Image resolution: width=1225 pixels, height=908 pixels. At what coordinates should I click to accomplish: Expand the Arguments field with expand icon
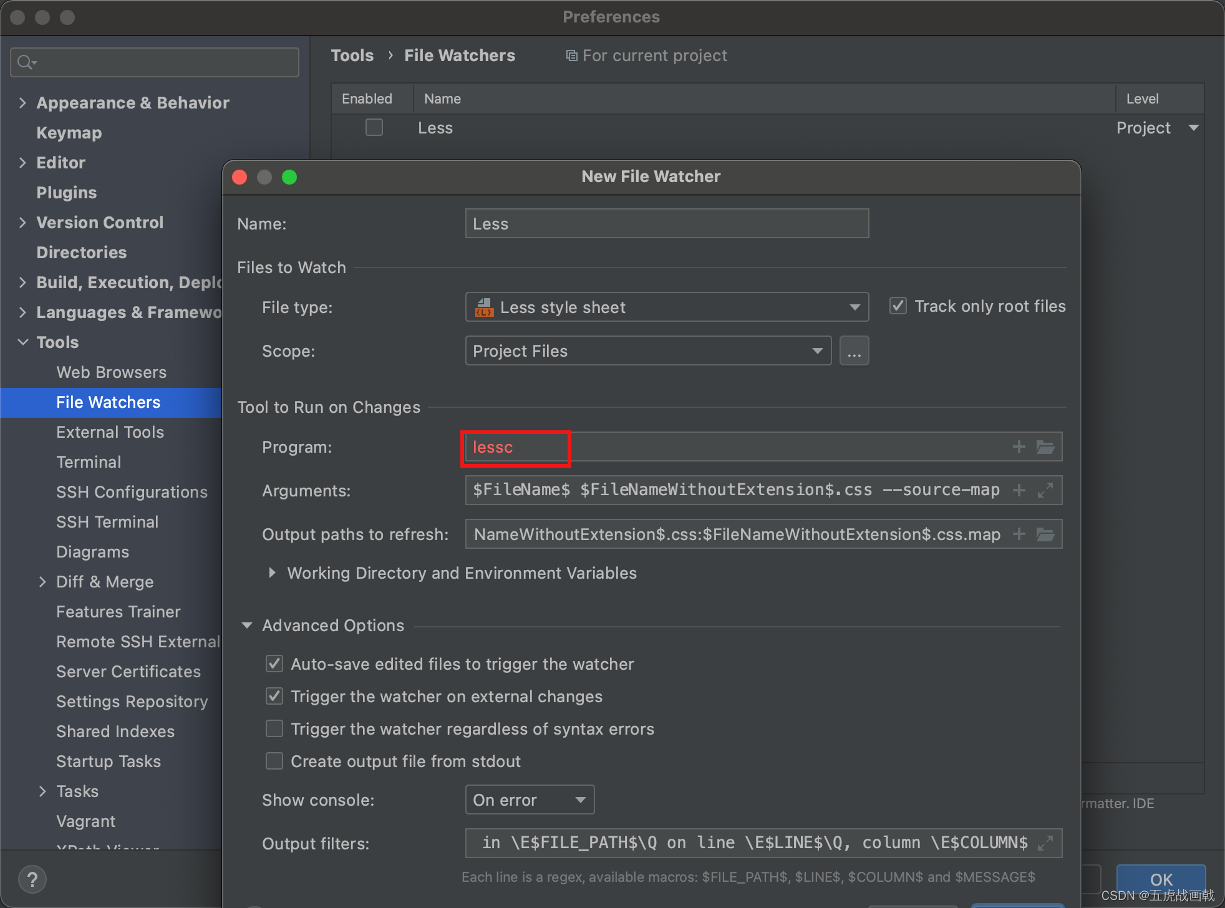pos(1045,491)
